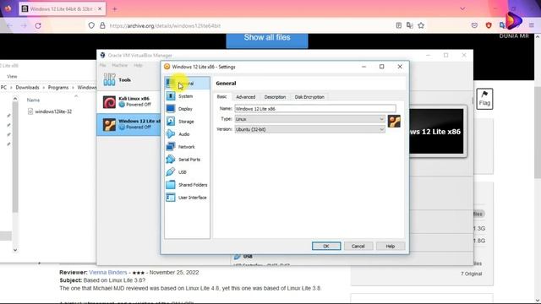Click the Tools icon in VirtualBox Manager
The image size is (541, 304).
[109, 79]
